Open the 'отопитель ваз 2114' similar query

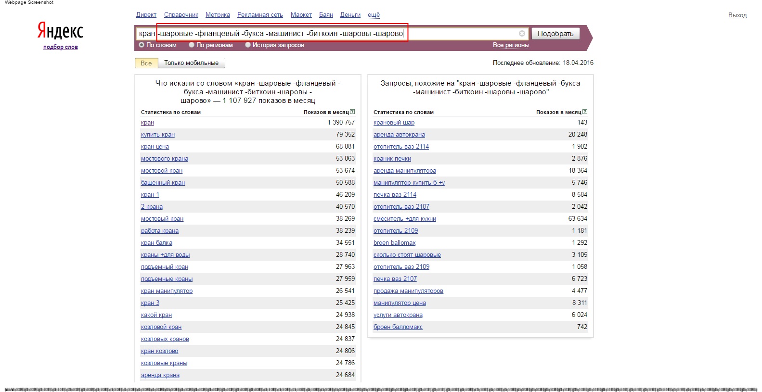click(401, 147)
